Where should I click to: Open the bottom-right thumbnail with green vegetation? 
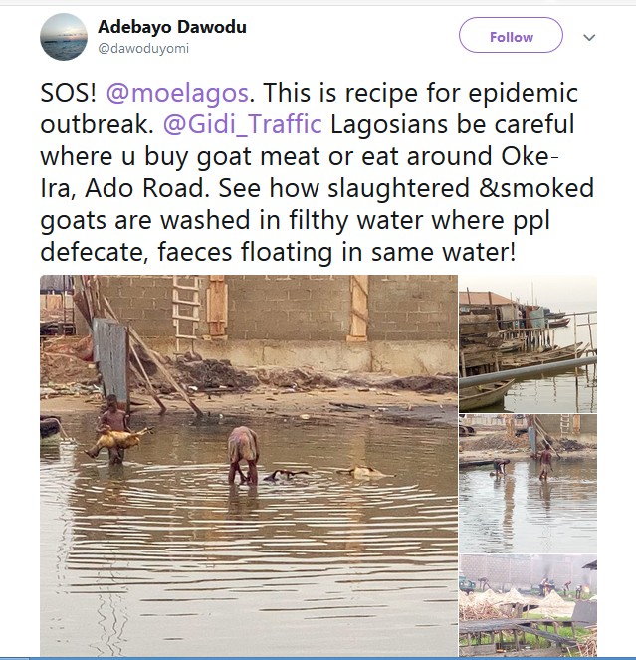click(528, 605)
